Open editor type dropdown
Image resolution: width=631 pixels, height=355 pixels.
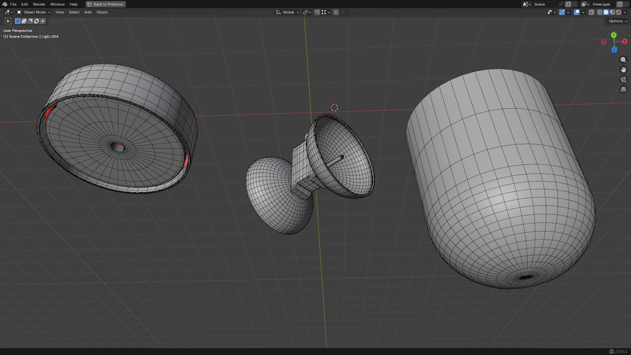[x=8, y=12]
